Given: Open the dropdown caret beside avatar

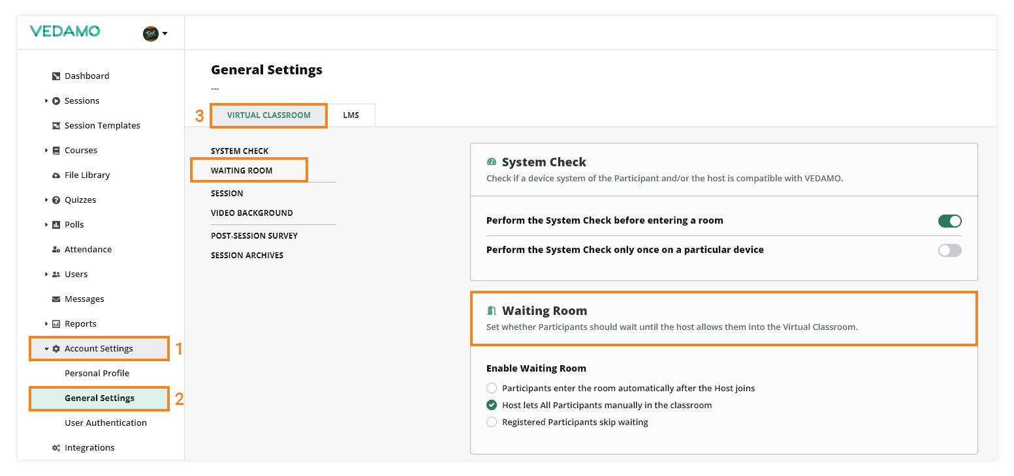Looking at the screenshot, I should click(x=165, y=34).
